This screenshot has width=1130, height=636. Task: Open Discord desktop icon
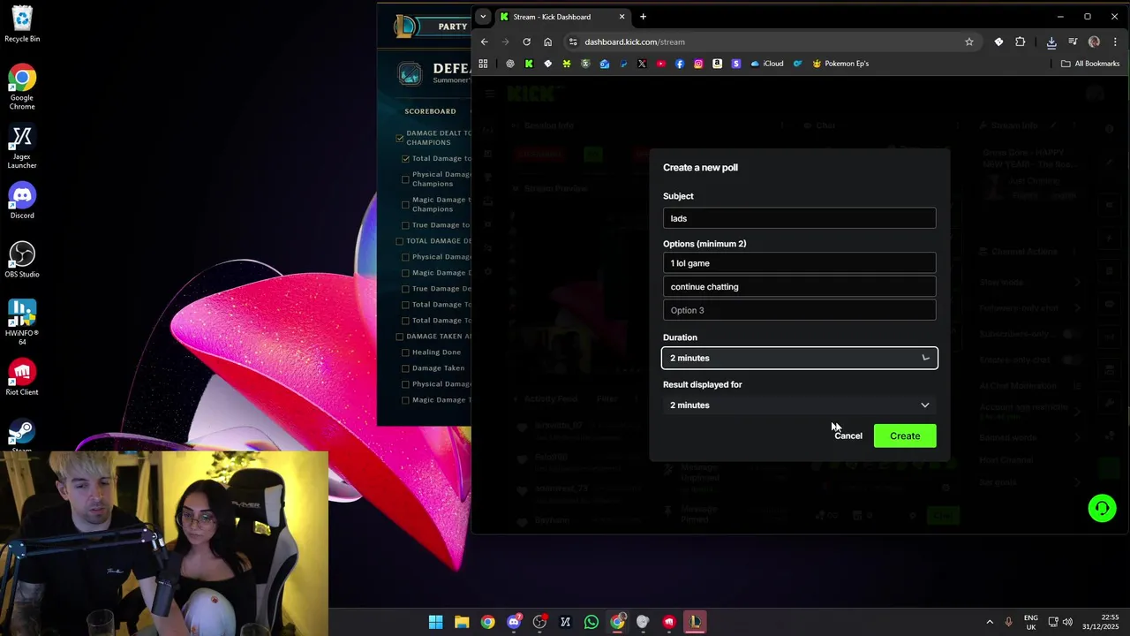click(x=22, y=201)
